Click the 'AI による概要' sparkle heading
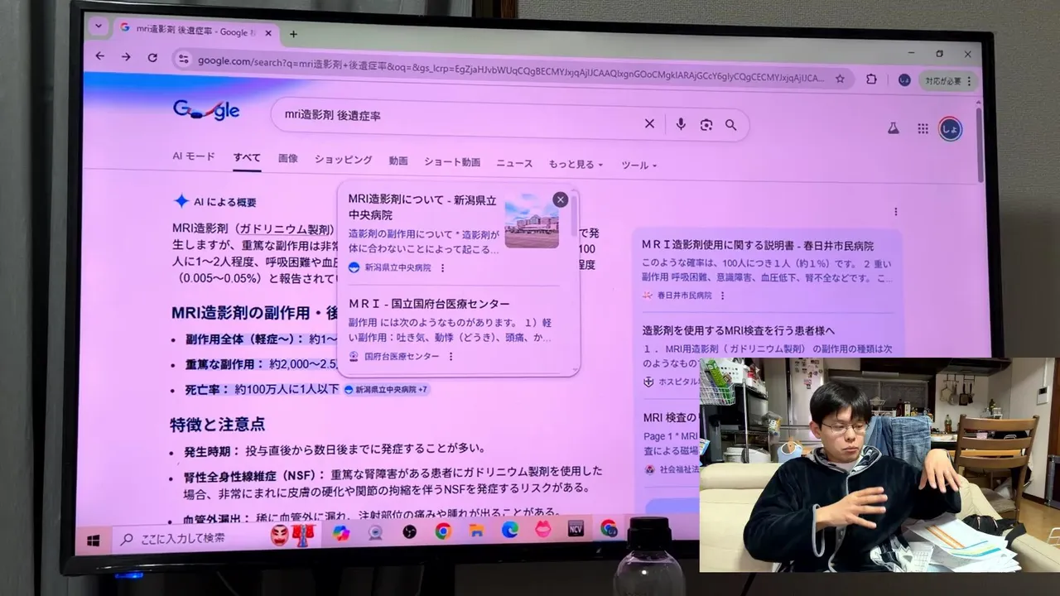Screen dimensions: 1060x596 214,201
